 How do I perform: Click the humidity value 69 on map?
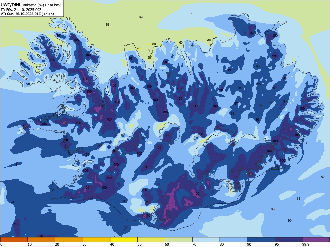click(x=141, y=17)
